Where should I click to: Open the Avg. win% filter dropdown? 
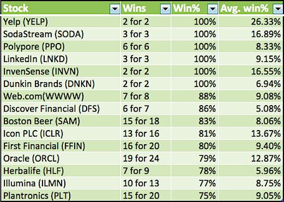(278, 8)
